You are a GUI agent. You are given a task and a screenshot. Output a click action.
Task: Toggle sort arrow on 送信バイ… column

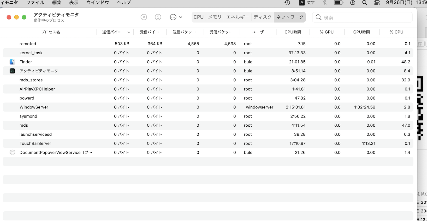tap(129, 32)
